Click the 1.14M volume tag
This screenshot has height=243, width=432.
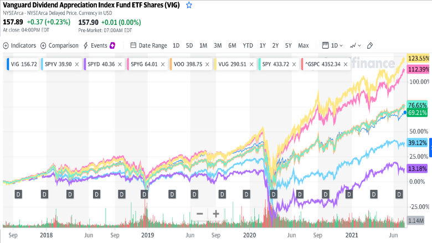point(416,221)
